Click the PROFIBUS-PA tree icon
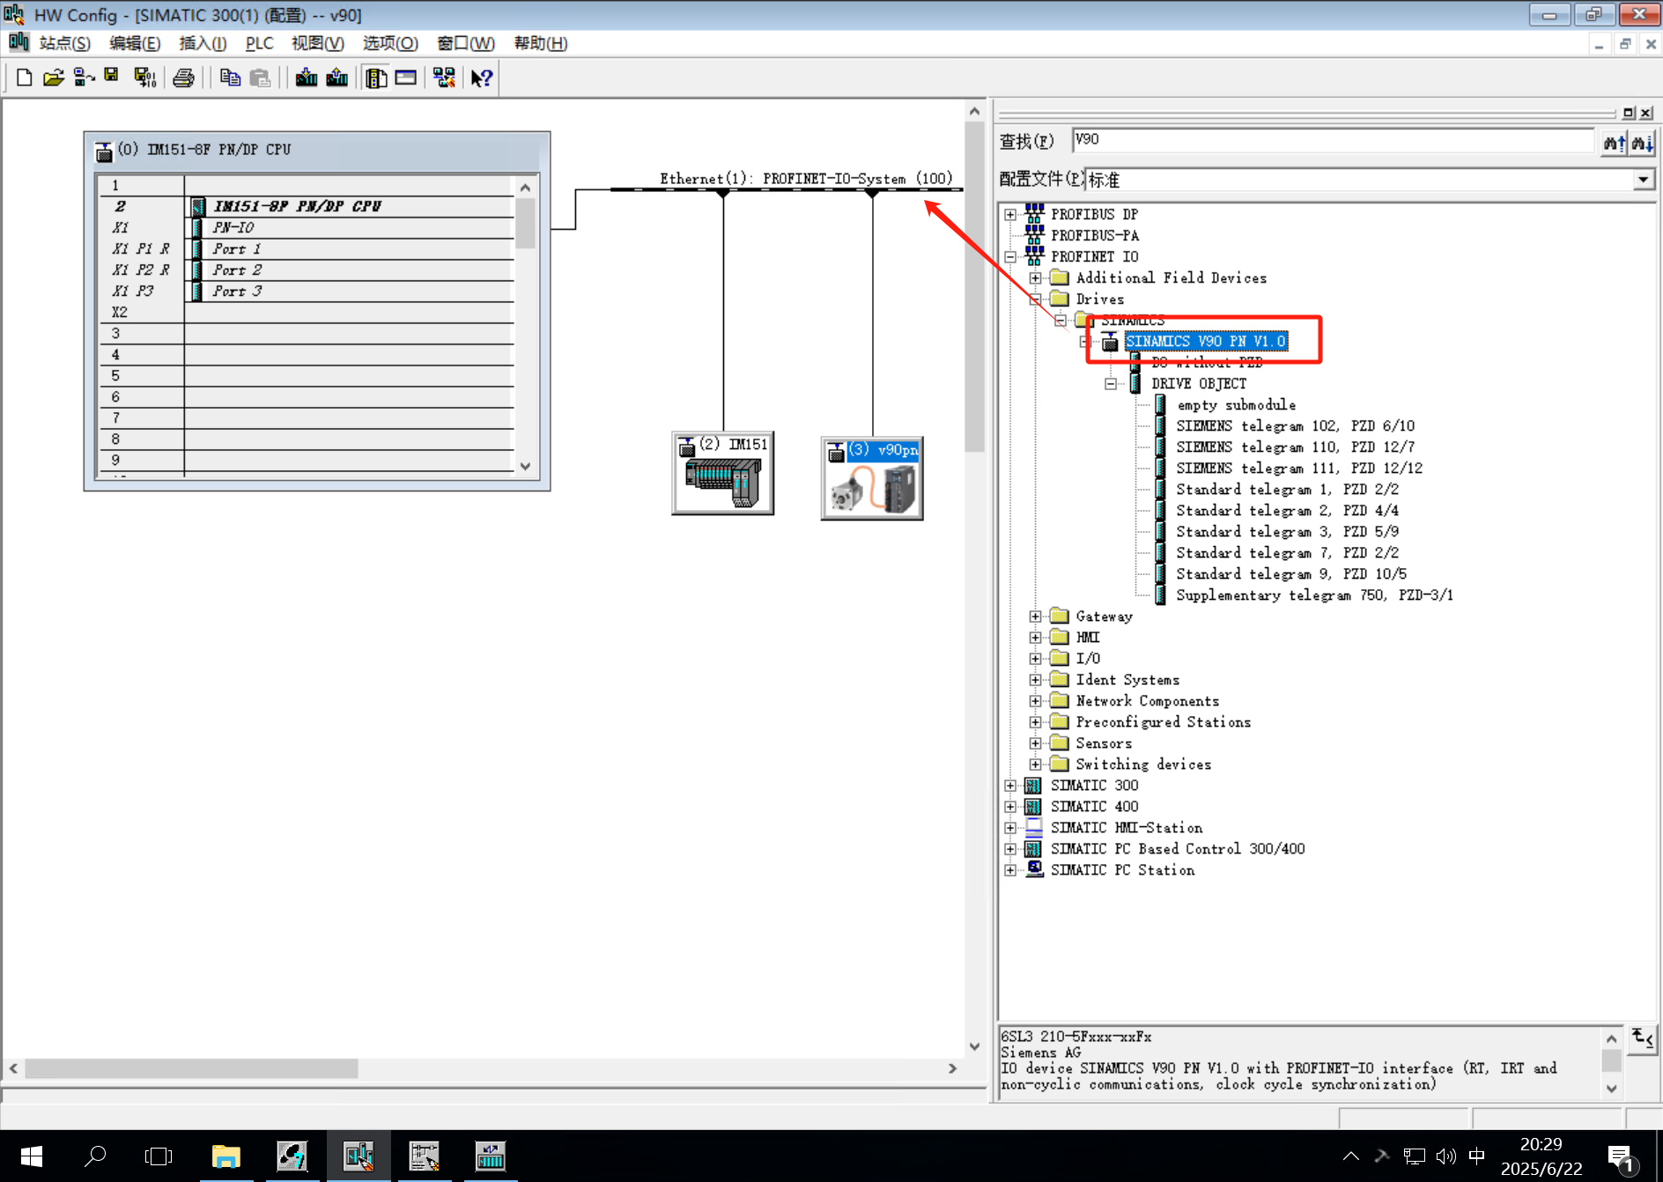This screenshot has height=1182, width=1663. [1034, 235]
